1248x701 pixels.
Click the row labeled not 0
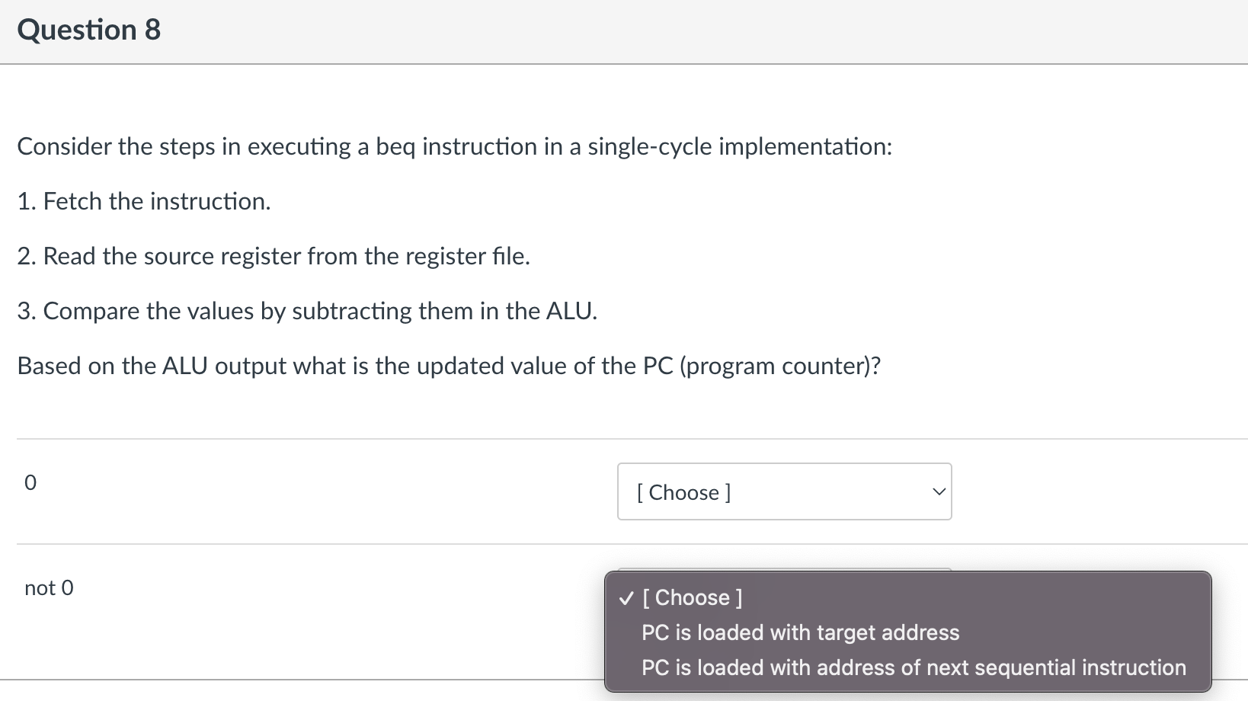pyautogui.click(x=49, y=587)
